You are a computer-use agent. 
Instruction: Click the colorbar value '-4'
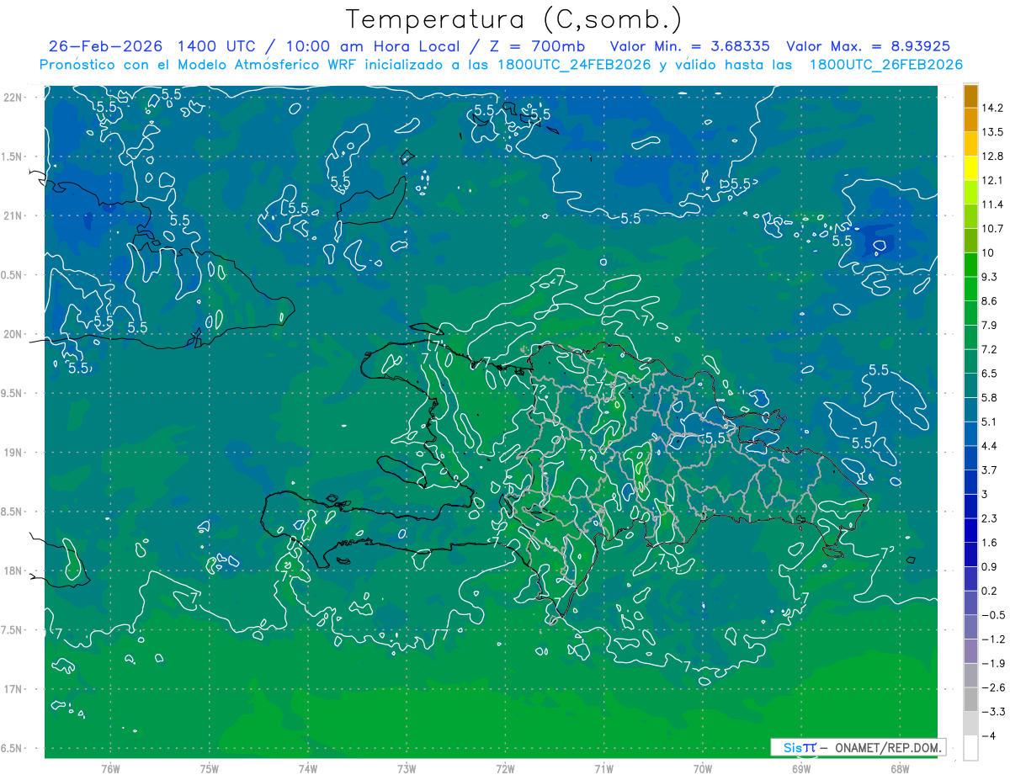point(989,736)
